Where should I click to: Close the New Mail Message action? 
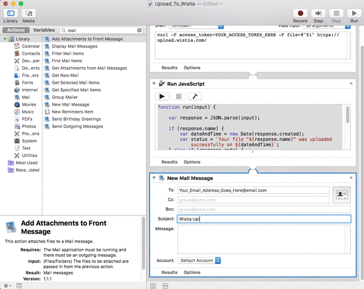point(351,178)
